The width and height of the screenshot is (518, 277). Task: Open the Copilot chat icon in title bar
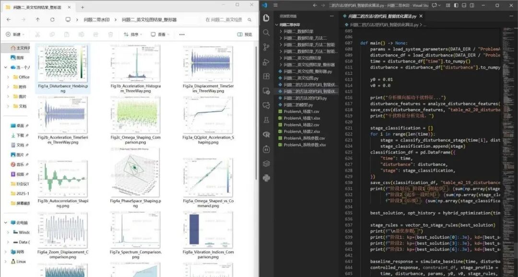(435, 5)
